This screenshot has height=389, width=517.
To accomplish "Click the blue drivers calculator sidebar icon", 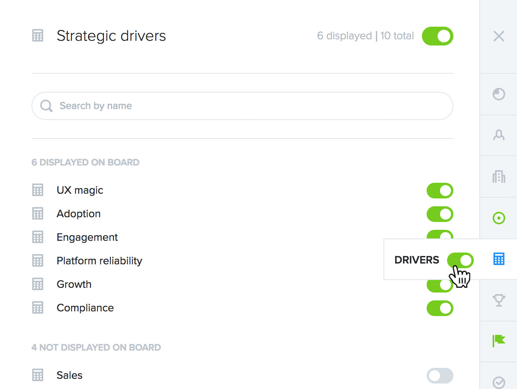I will [x=499, y=259].
